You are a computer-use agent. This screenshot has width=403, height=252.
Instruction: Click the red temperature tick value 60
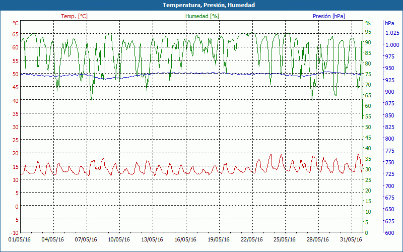click(x=16, y=47)
